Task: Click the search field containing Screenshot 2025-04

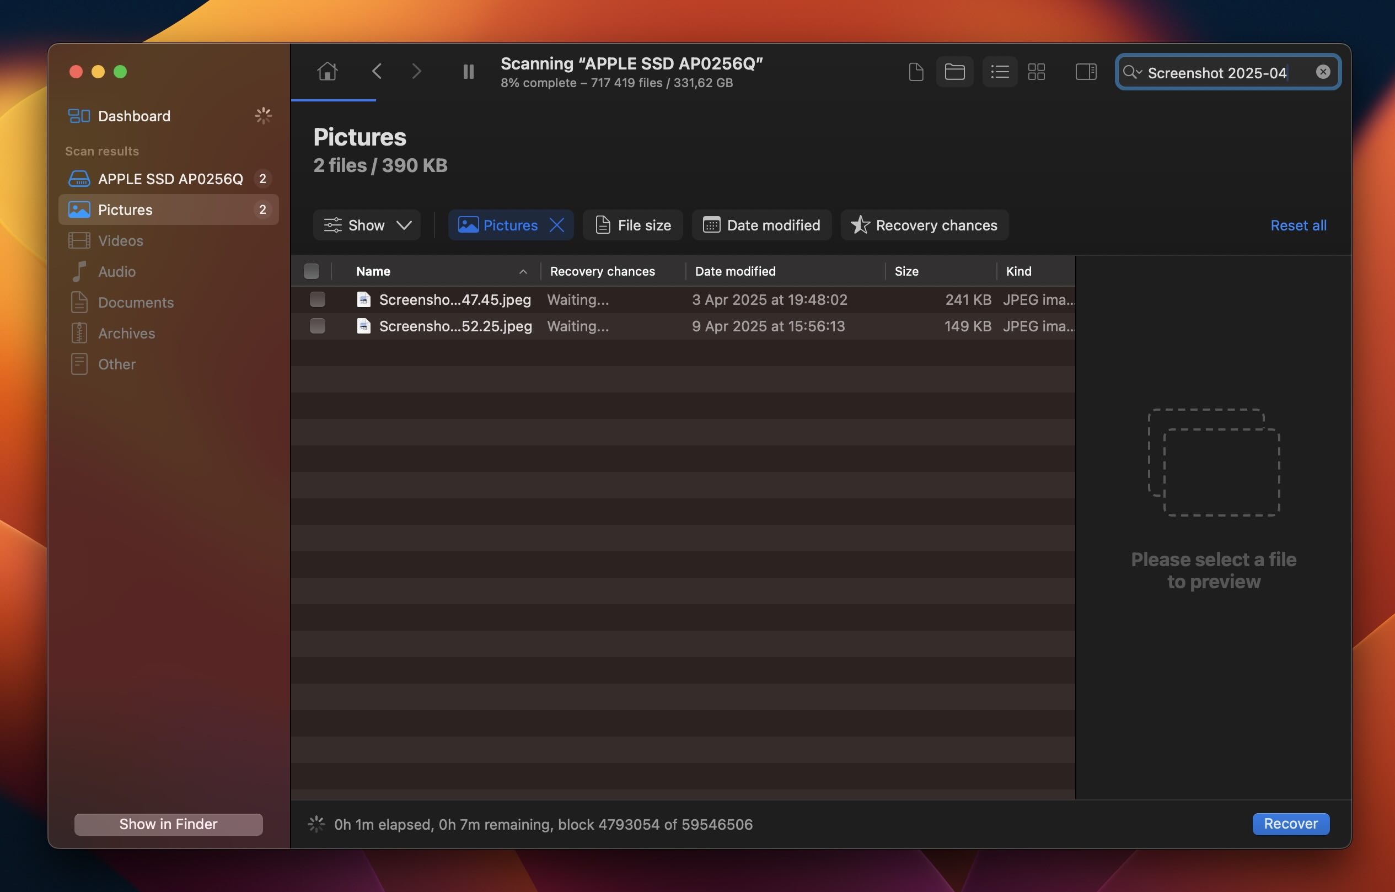Action: 1227,72
